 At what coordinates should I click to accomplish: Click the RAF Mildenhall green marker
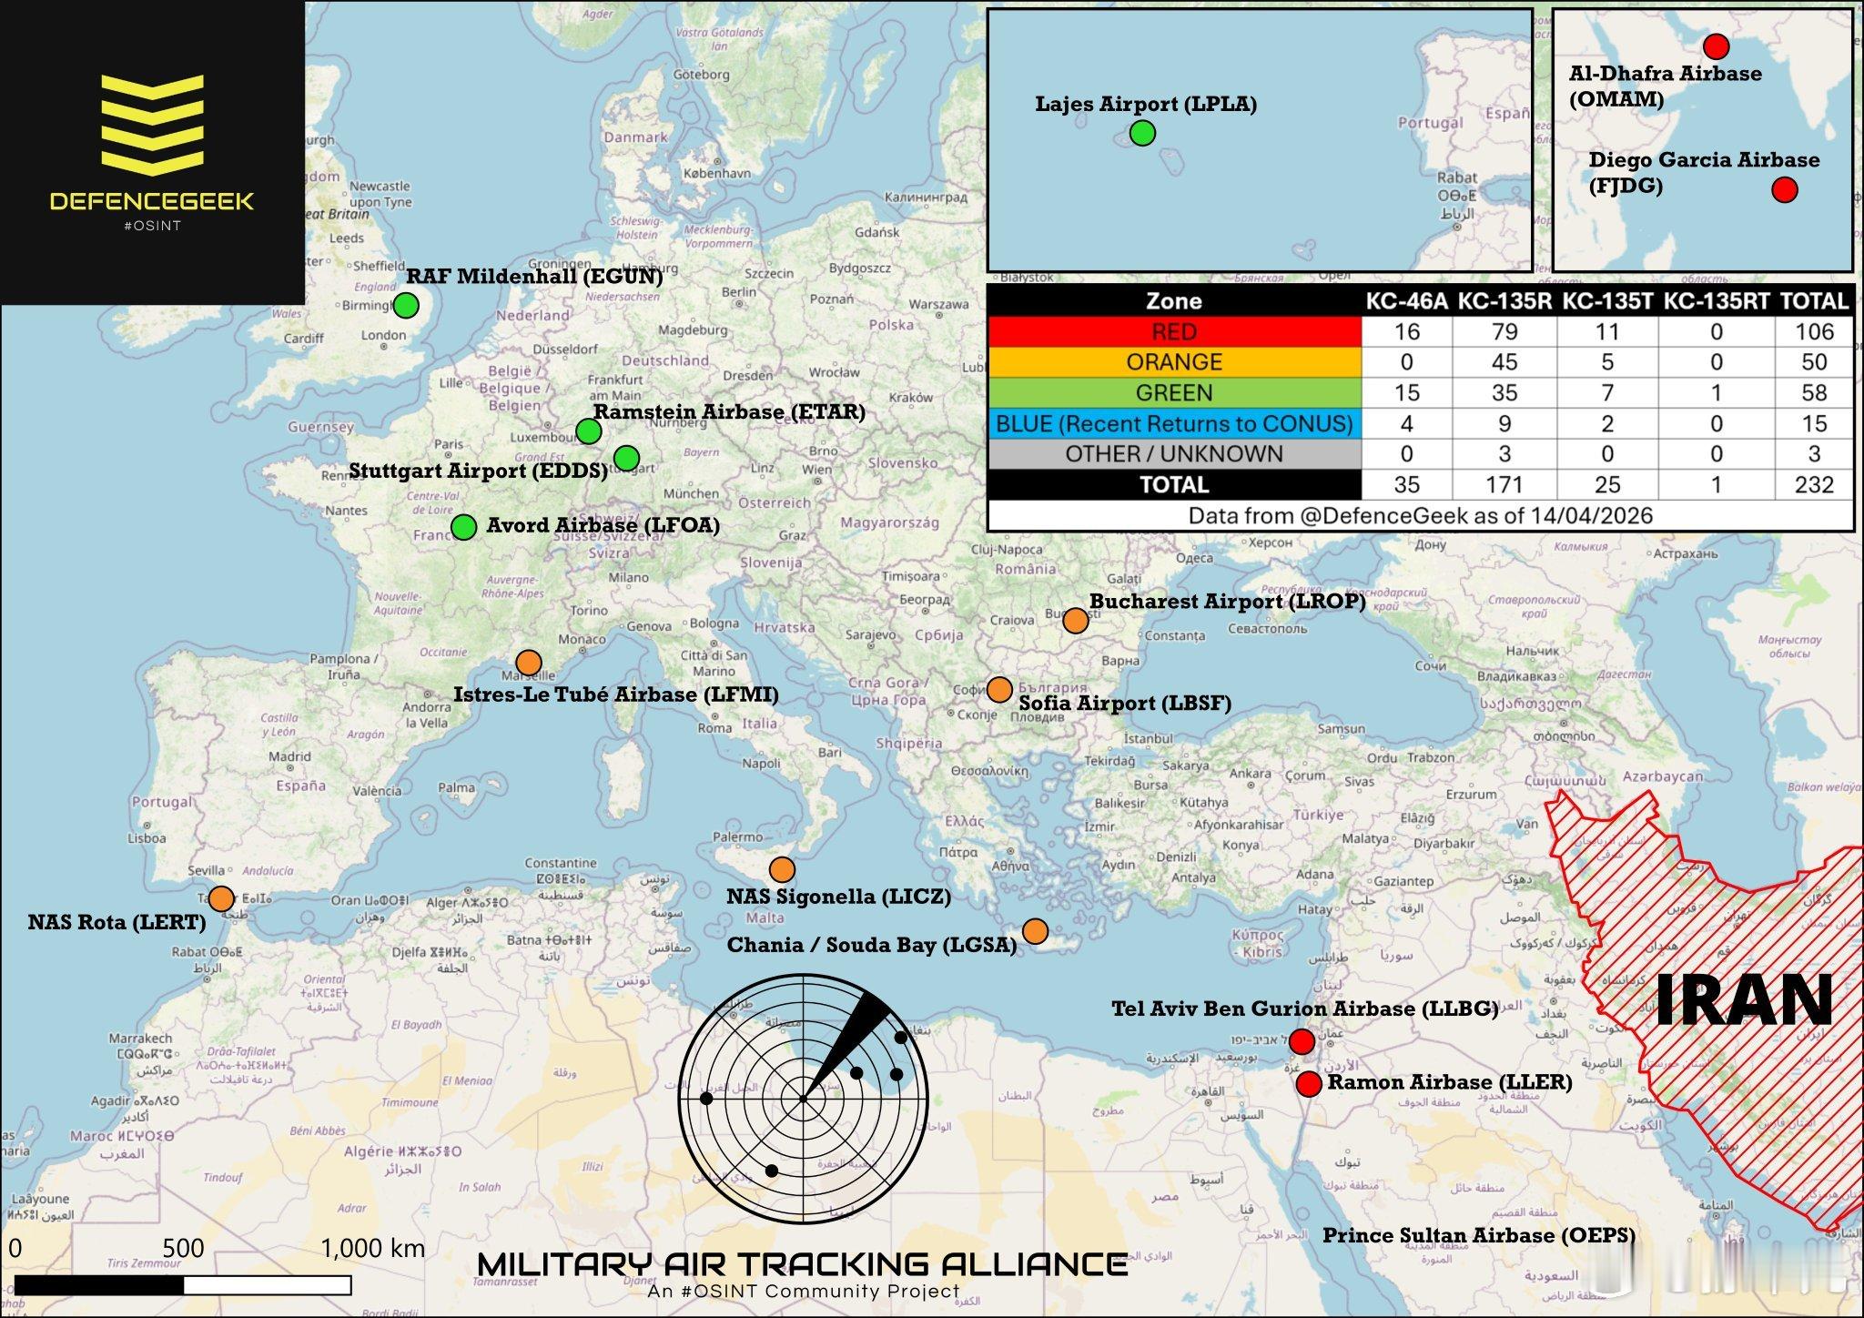tap(406, 305)
